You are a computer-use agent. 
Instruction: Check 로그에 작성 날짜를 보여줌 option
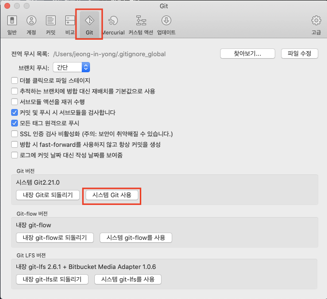[15, 155]
